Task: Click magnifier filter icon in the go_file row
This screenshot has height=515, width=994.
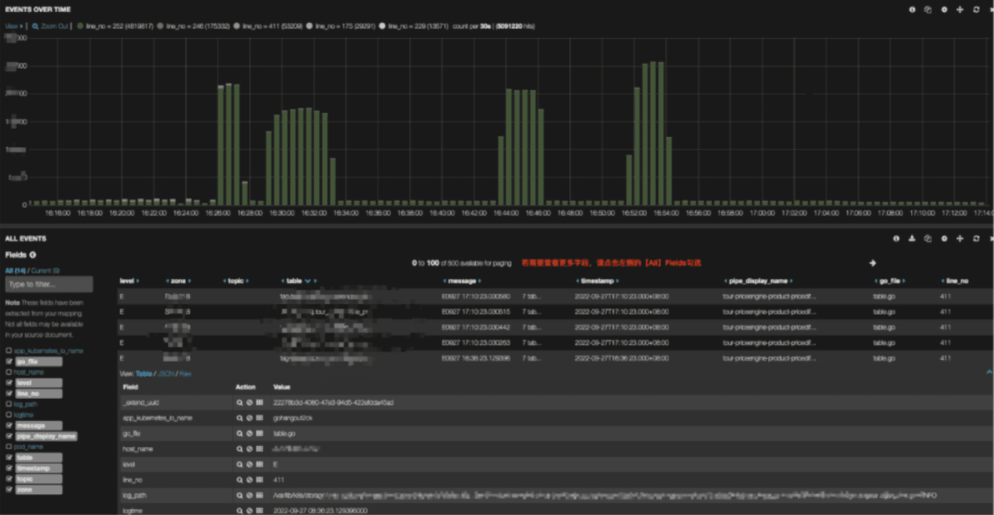Action: pyautogui.click(x=240, y=434)
